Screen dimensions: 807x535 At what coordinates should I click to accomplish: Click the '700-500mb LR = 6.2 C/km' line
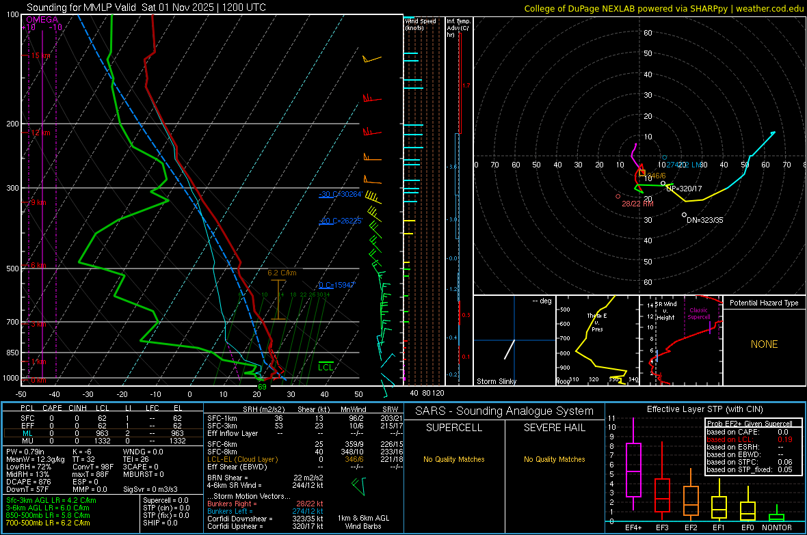(48, 523)
